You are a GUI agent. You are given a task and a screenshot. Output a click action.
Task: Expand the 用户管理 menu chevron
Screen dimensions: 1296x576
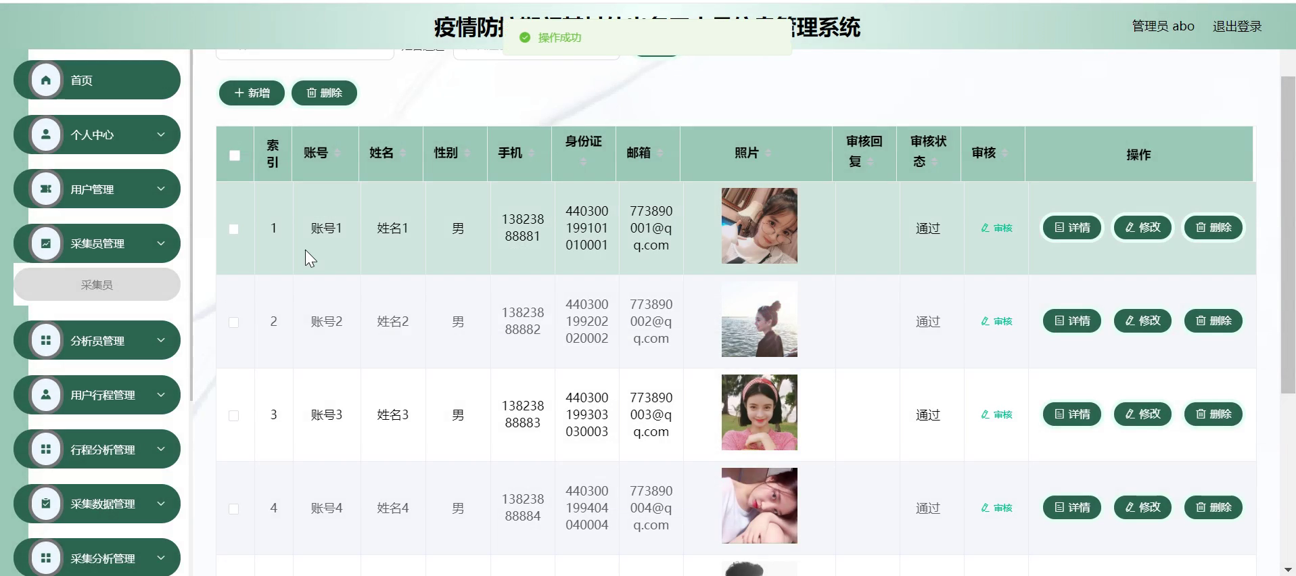pyautogui.click(x=161, y=189)
